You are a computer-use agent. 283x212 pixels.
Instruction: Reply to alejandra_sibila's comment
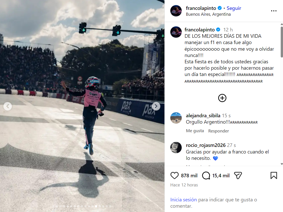point(218,131)
